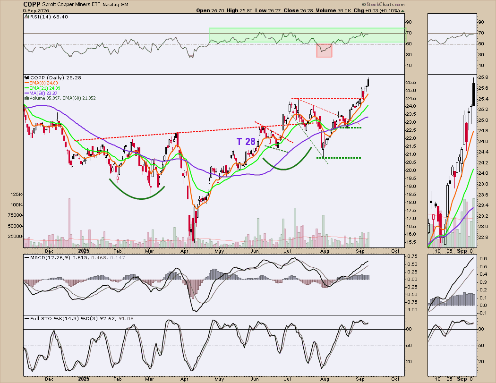Image resolution: width=496 pixels, height=383 pixels.
Task: Click the 'EMA(8) 24.80' legend text
Action: [x=43, y=83]
